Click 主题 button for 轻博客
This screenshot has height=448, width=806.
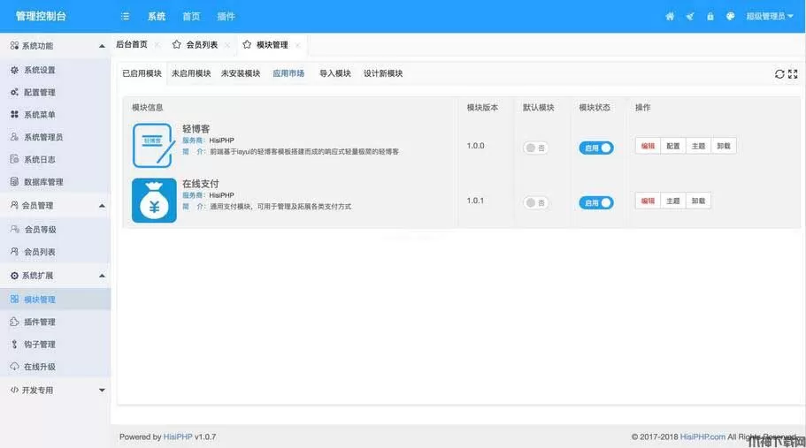(698, 146)
